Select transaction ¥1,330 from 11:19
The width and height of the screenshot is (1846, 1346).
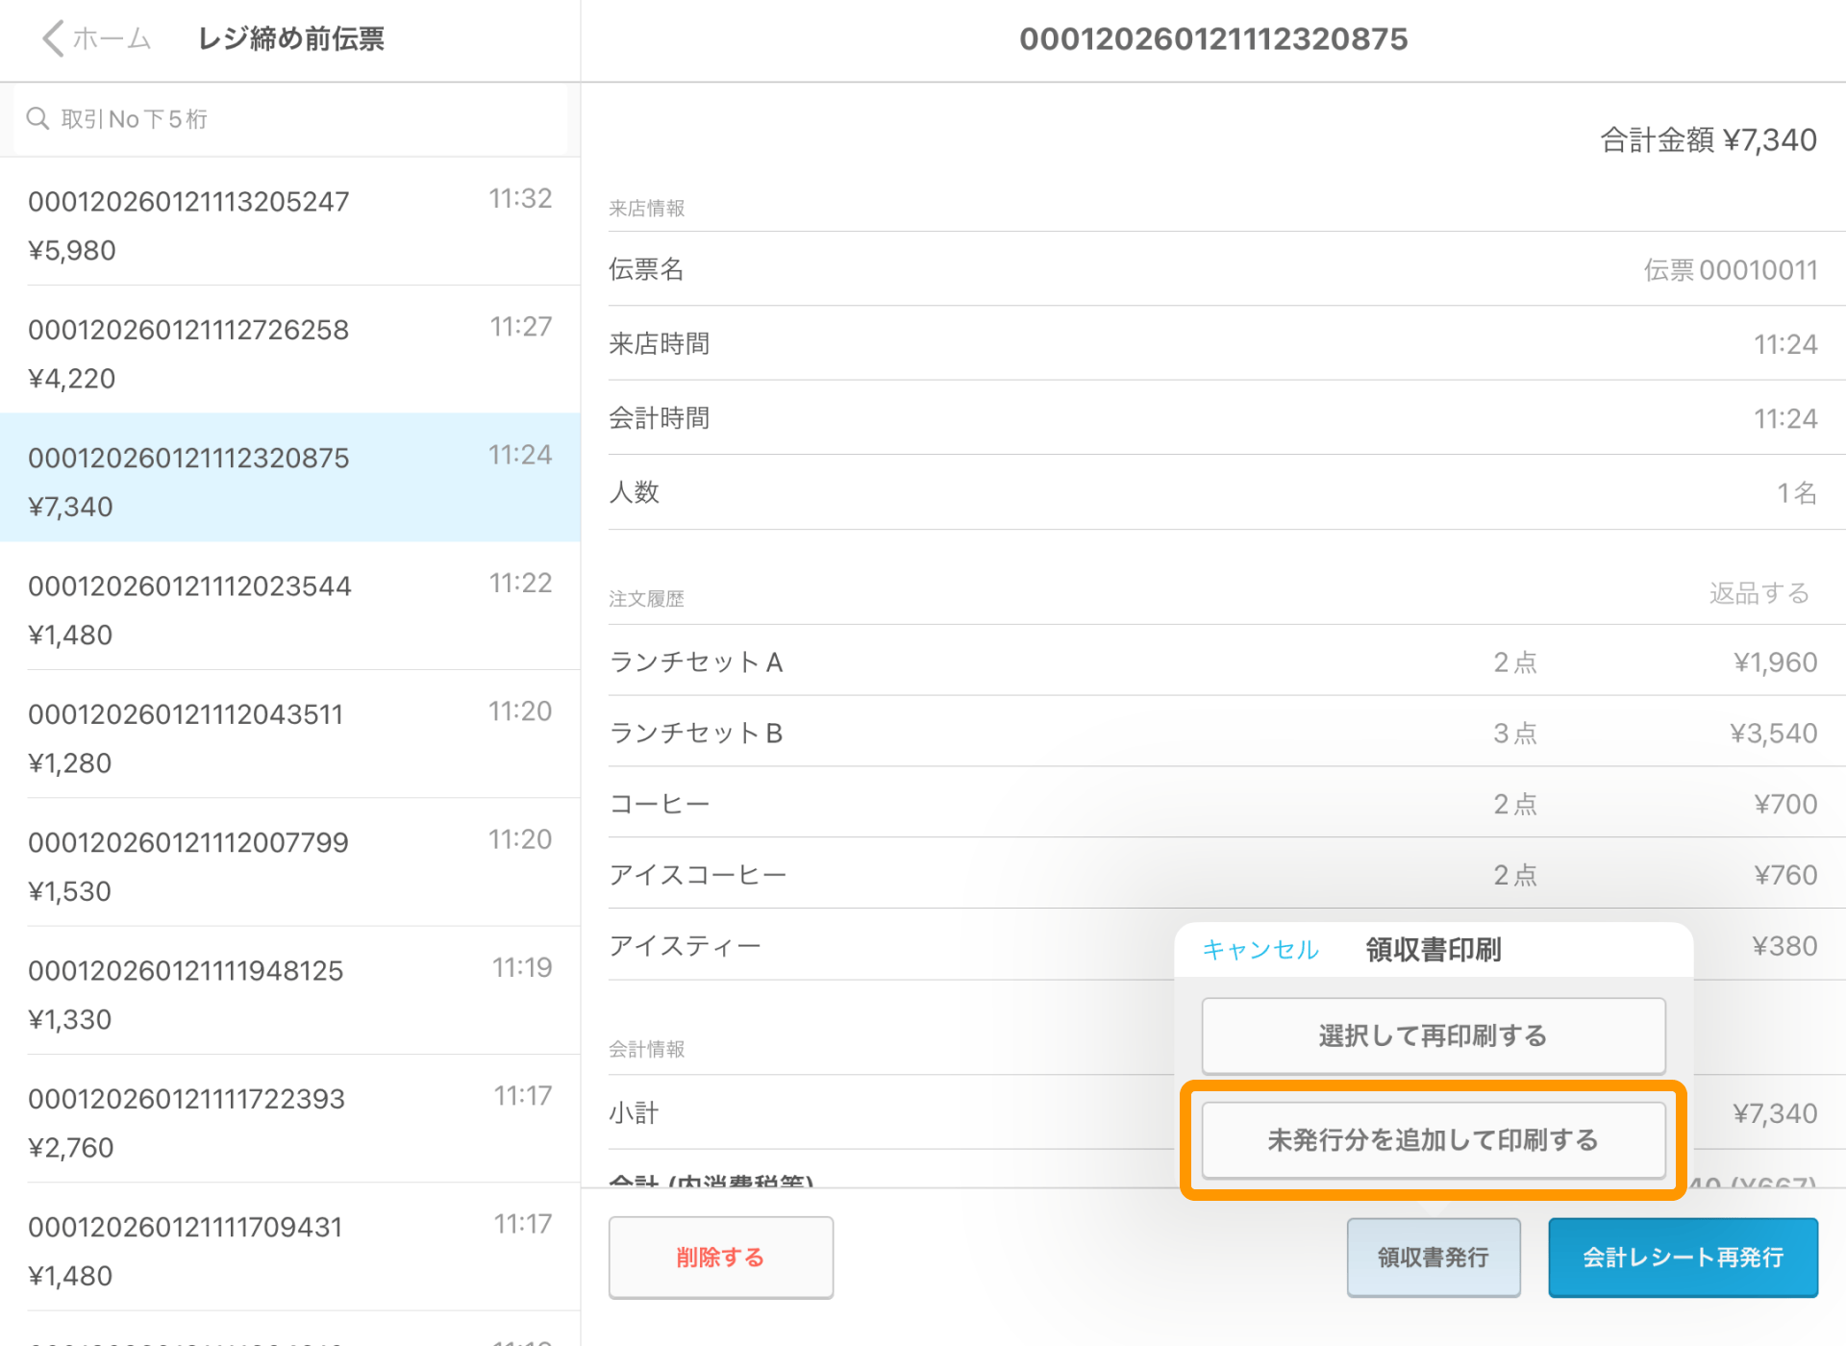pyautogui.click(x=288, y=990)
